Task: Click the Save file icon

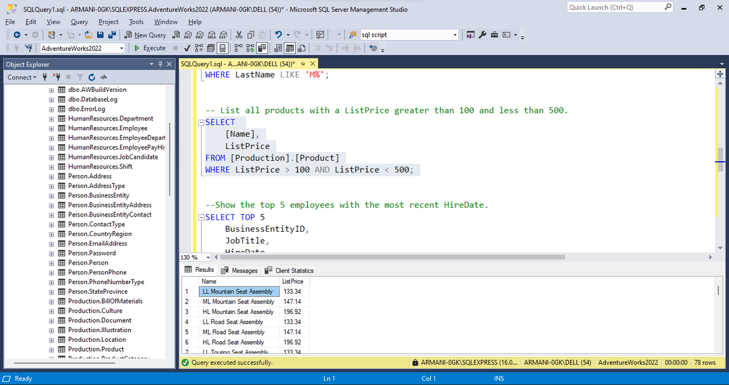Action: (x=100, y=35)
